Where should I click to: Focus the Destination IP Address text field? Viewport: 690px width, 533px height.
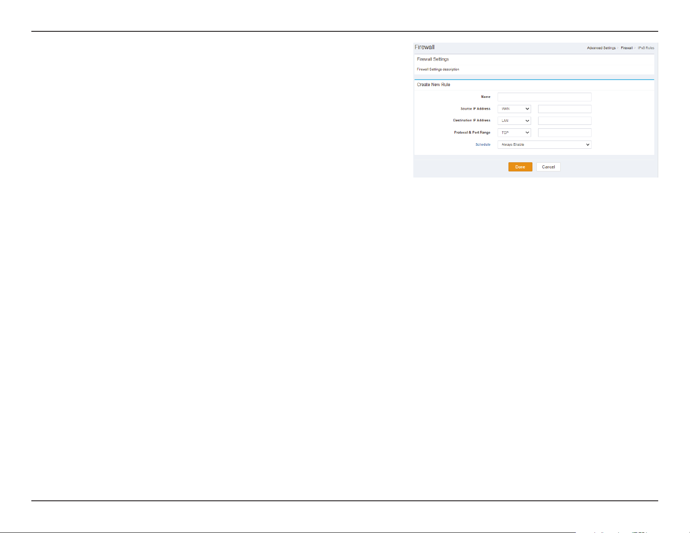(x=565, y=121)
